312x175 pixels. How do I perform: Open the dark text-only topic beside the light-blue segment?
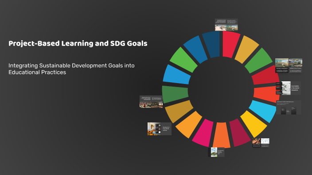[289, 107]
